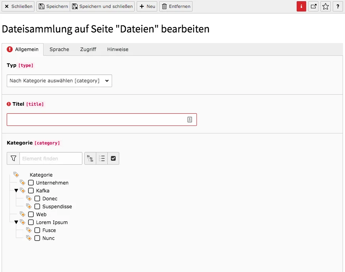The height and width of the screenshot is (272, 345).
Task: Toggle the show-checked-only categories button
Action: 113,158
